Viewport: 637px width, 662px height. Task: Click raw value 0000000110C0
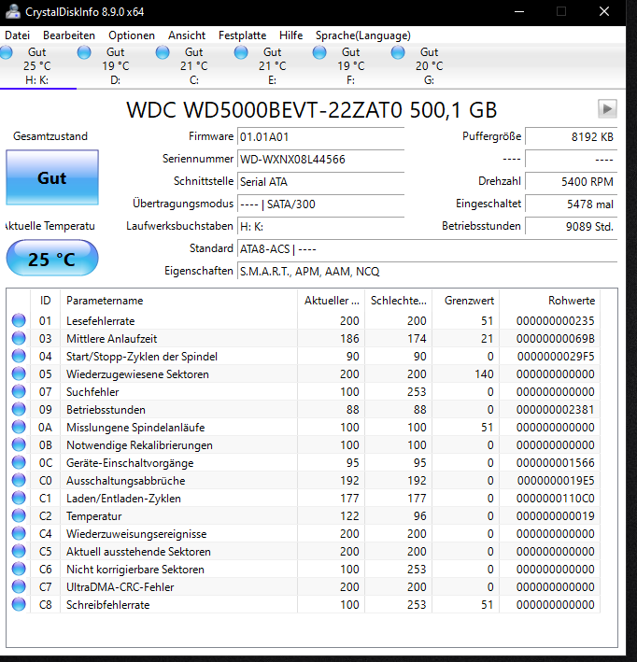(556, 499)
